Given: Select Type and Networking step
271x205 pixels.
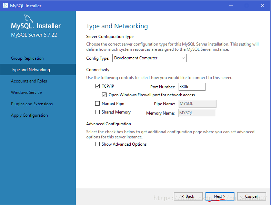Looking at the screenshot, I should point(38,70).
